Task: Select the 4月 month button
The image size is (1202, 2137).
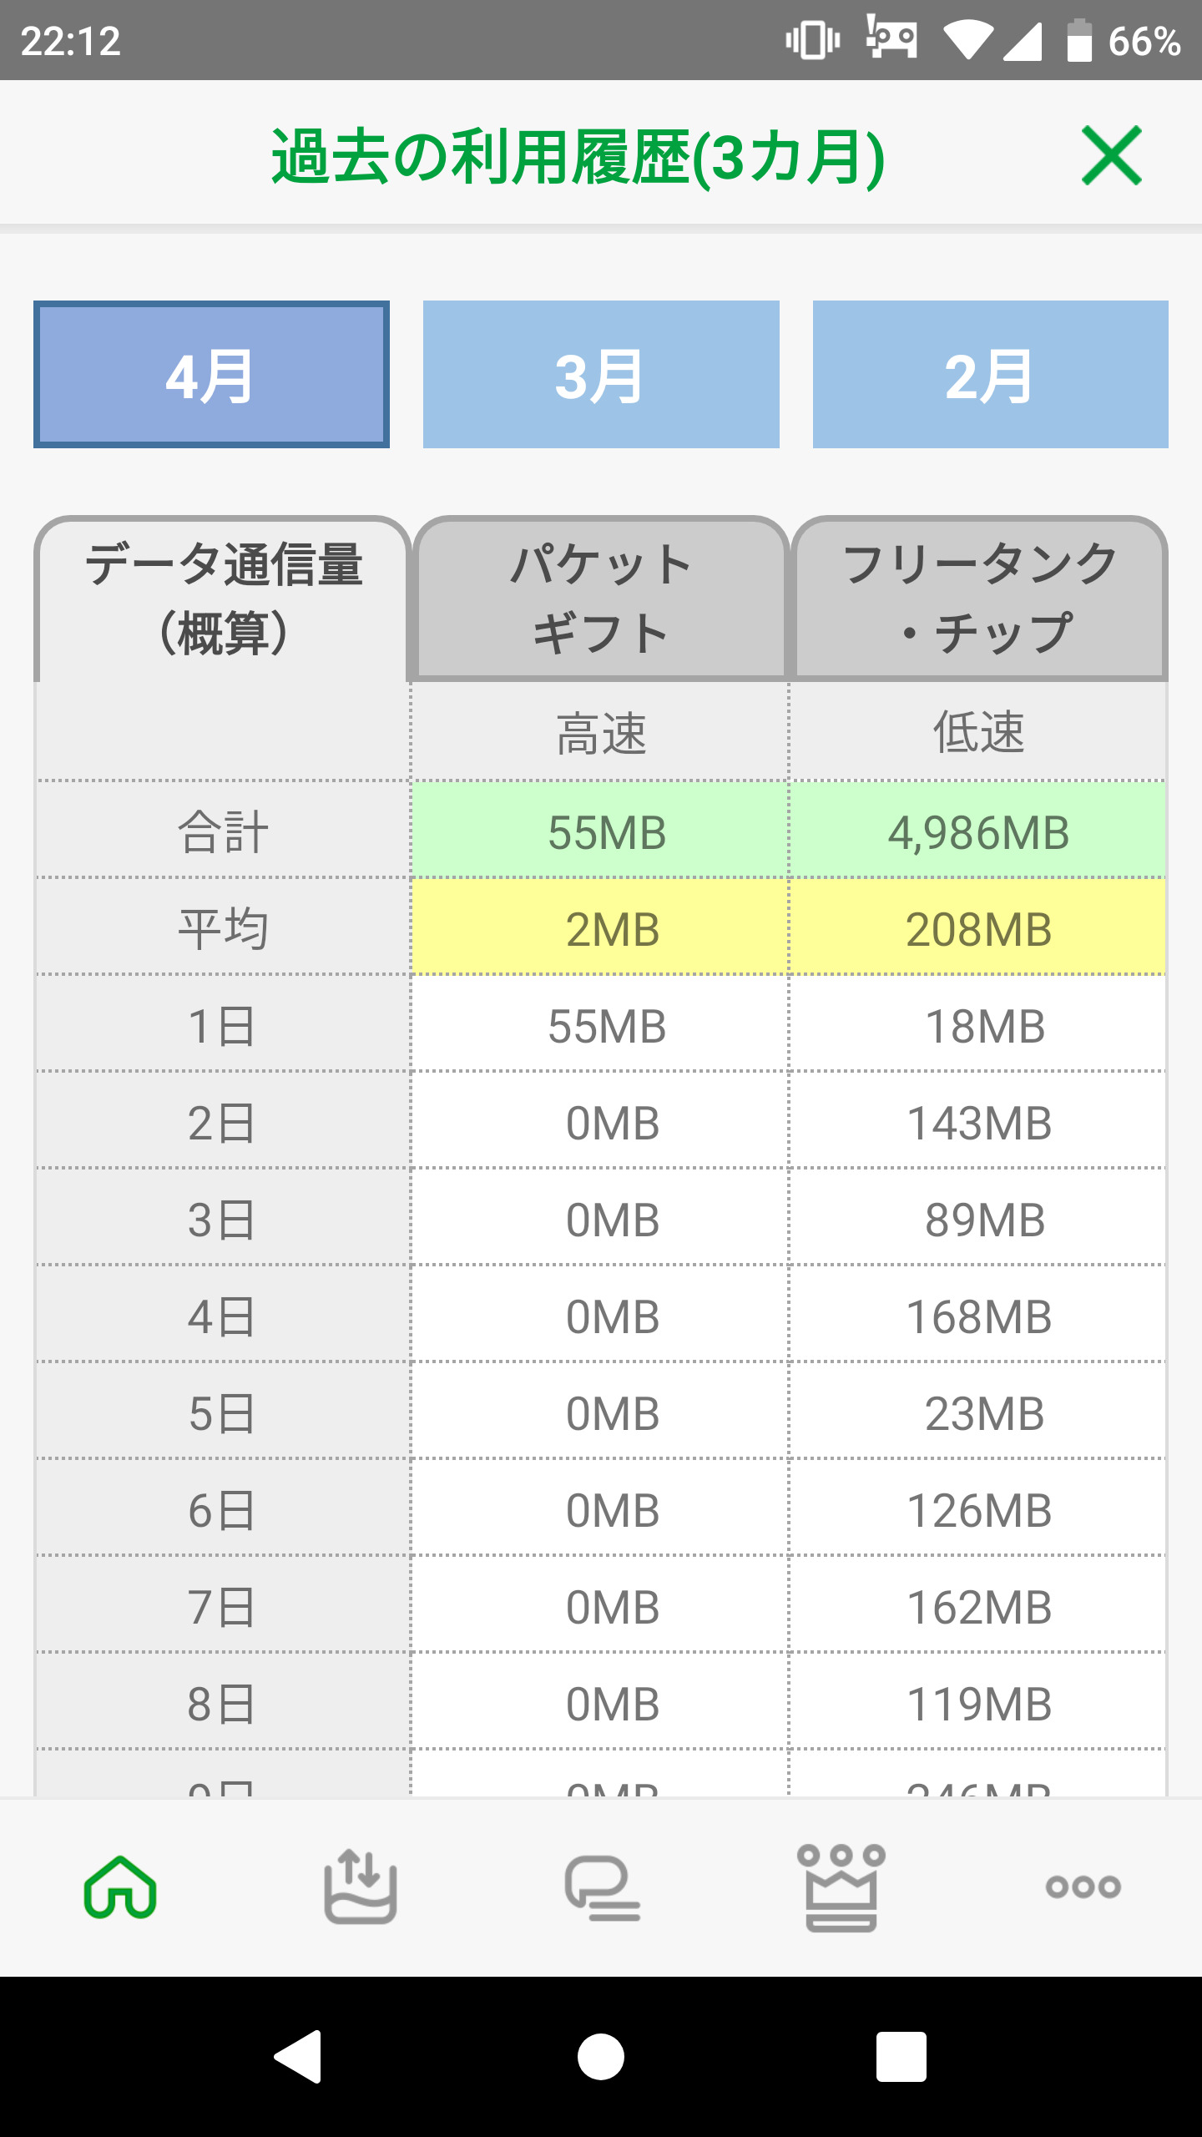Action: [x=211, y=375]
